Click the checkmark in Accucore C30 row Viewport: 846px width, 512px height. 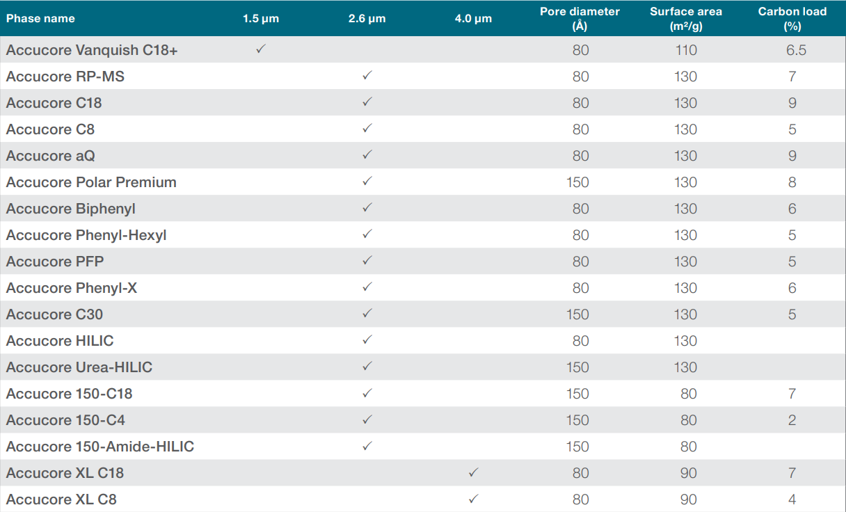[367, 314]
